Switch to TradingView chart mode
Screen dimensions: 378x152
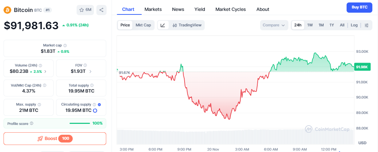click(187, 25)
